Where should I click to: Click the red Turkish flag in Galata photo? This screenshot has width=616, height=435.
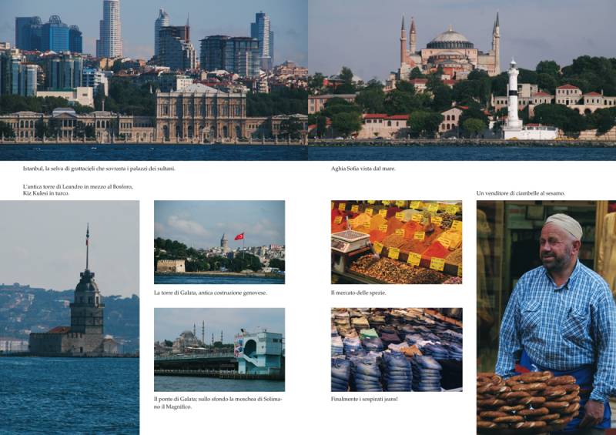239,236
